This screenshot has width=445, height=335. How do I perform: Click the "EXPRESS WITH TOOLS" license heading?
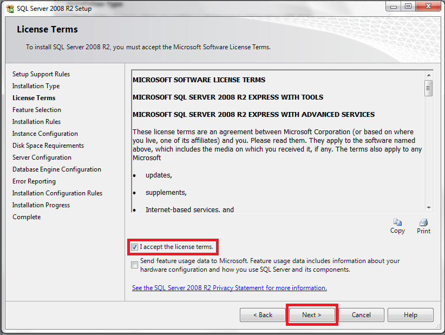click(228, 97)
